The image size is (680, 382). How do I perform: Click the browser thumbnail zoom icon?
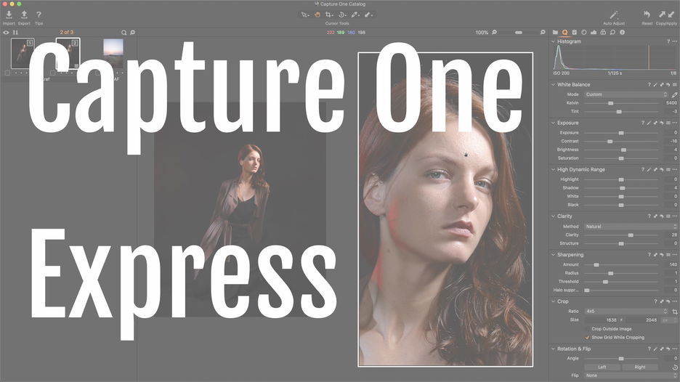[133, 33]
